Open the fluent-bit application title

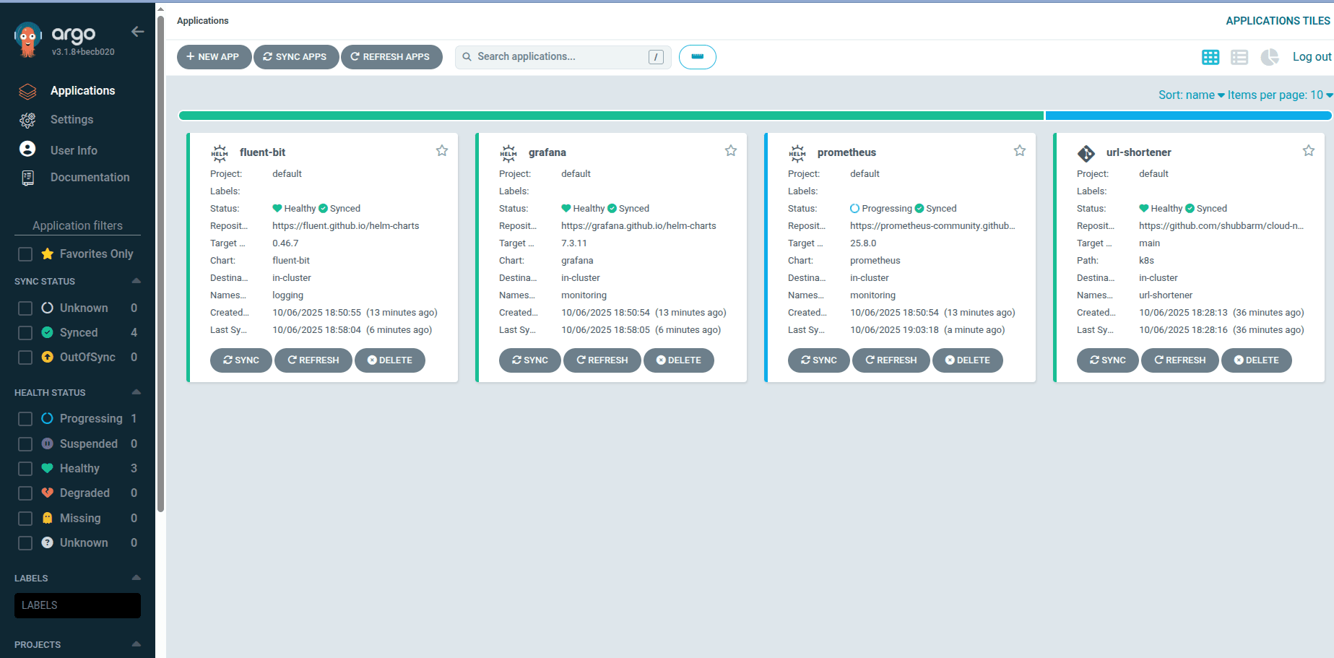tap(262, 152)
